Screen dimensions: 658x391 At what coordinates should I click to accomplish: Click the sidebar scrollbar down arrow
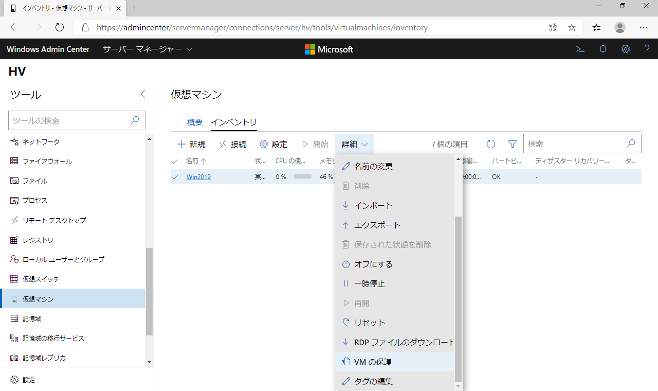coord(150,362)
